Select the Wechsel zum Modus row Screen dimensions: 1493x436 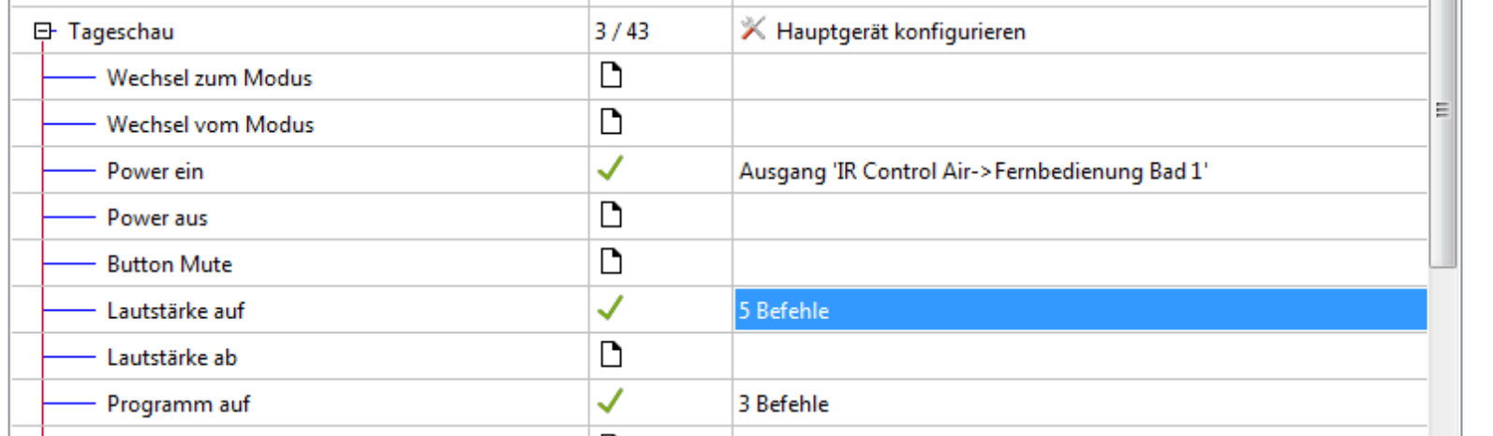(x=209, y=78)
